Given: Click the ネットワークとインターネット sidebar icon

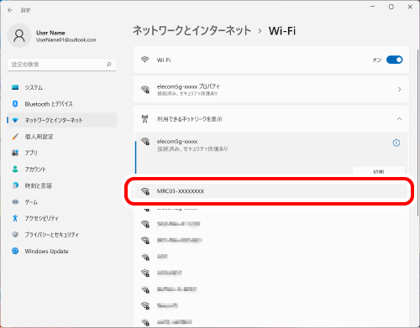Looking at the screenshot, I should coord(15,120).
